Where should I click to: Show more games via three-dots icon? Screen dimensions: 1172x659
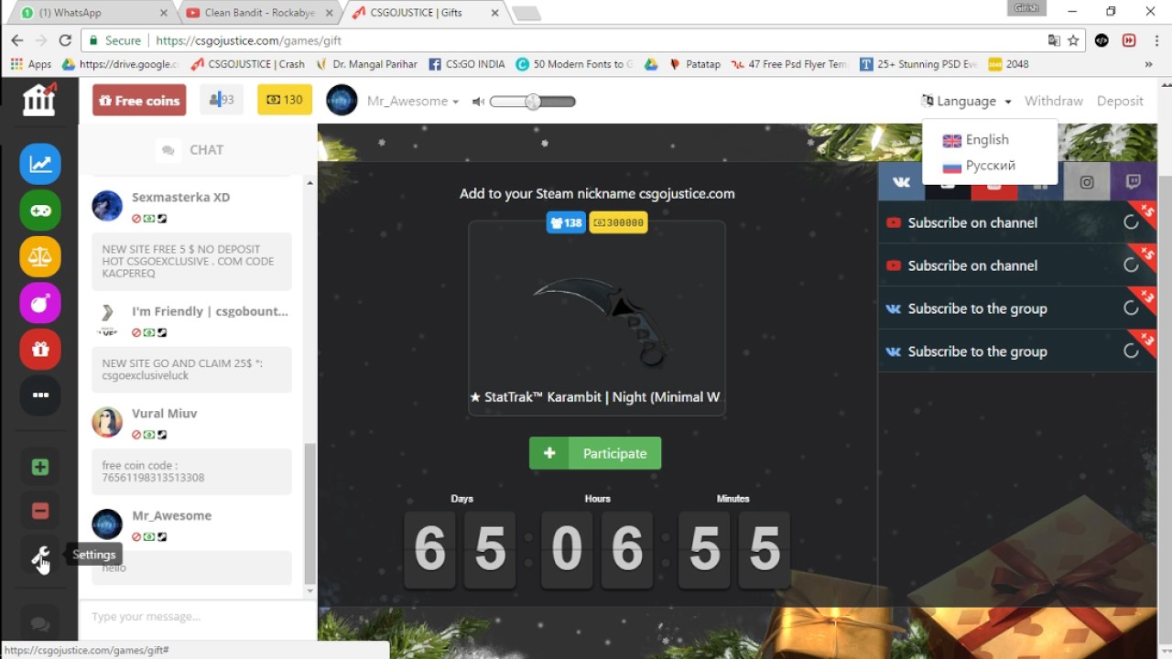(x=40, y=395)
